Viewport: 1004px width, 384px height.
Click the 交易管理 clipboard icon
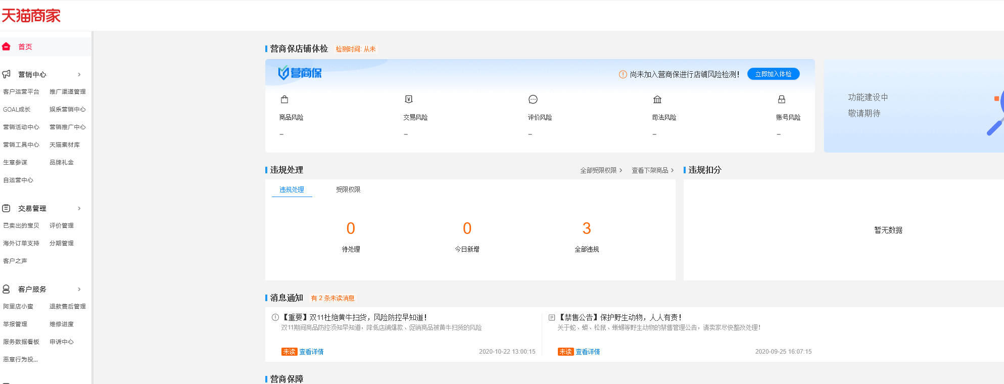6,208
